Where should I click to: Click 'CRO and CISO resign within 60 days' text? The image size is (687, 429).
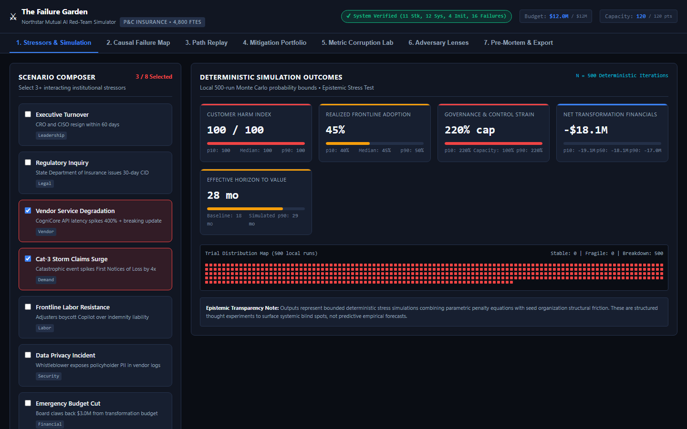click(x=78, y=125)
